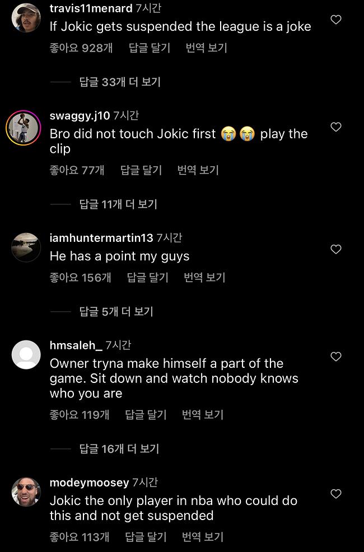Show 11 more replies under swaggy.j10
Screen dimensions: 364x552
(118, 204)
